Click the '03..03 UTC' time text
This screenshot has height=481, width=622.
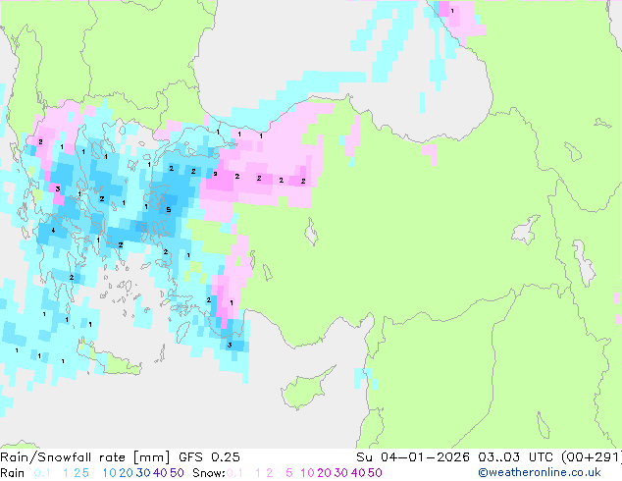point(515,457)
